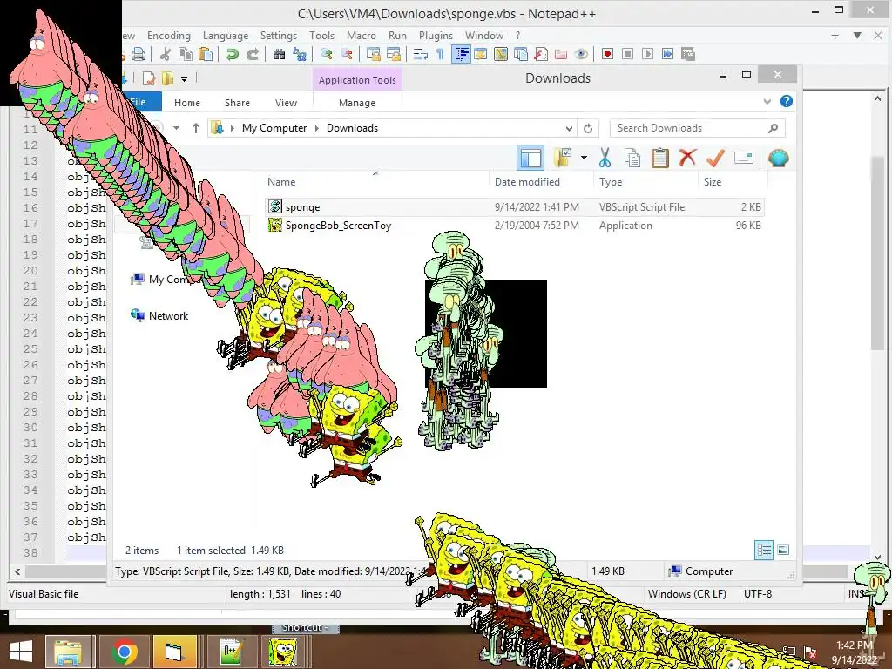Click green Undo arrow in Notepad++
892x669 pixels.
pyautogui.click(x=232, y=54)
